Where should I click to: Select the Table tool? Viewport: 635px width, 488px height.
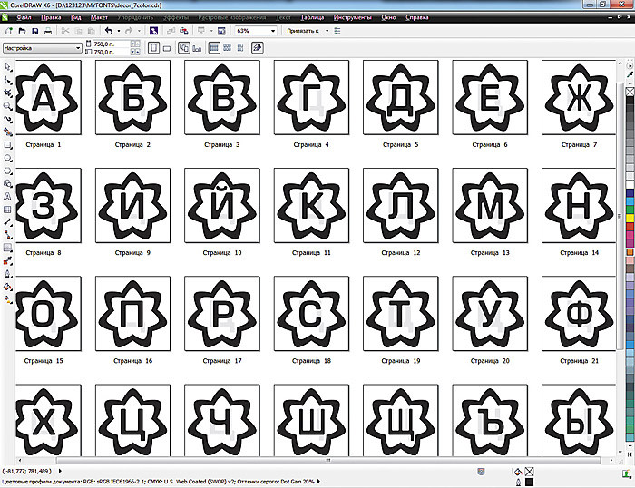tap(7, 210)
